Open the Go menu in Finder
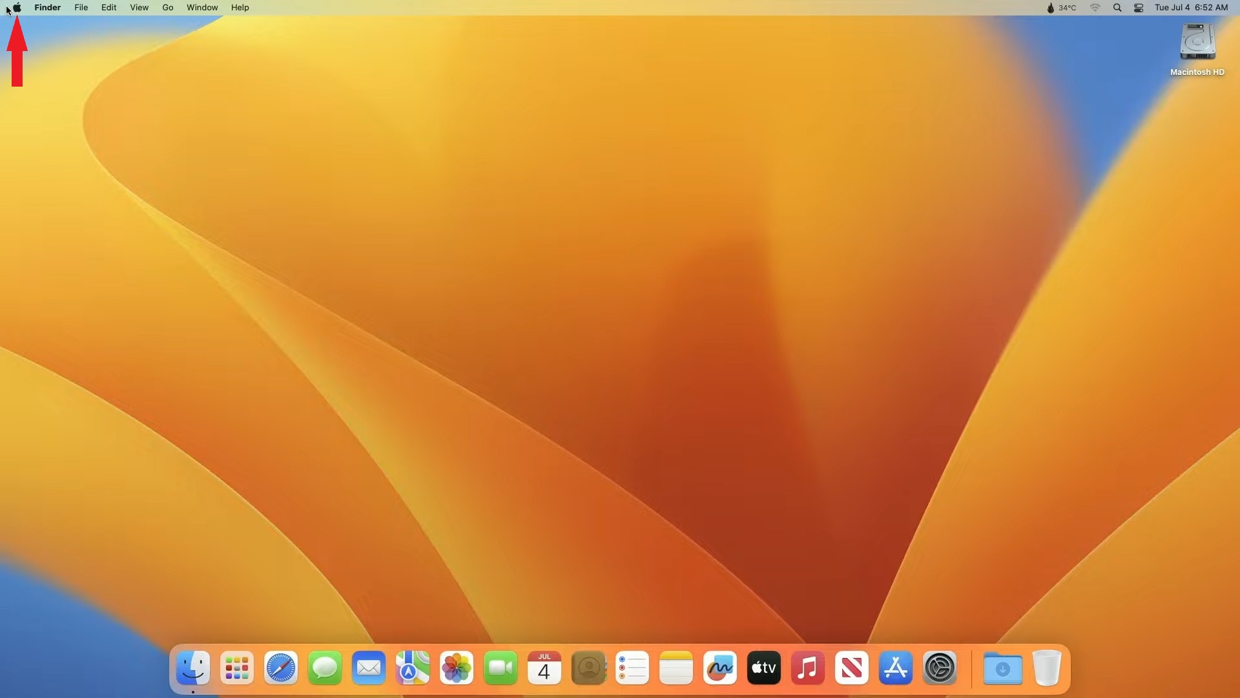 (x=167, y=7)
